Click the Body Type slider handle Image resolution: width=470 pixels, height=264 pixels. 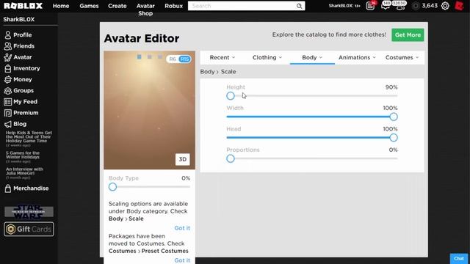click(x=112, y=187)
